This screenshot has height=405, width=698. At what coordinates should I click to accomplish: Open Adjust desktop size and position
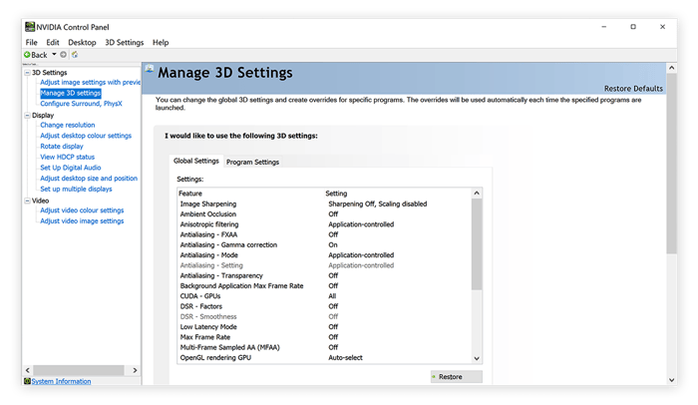point(89,179)
